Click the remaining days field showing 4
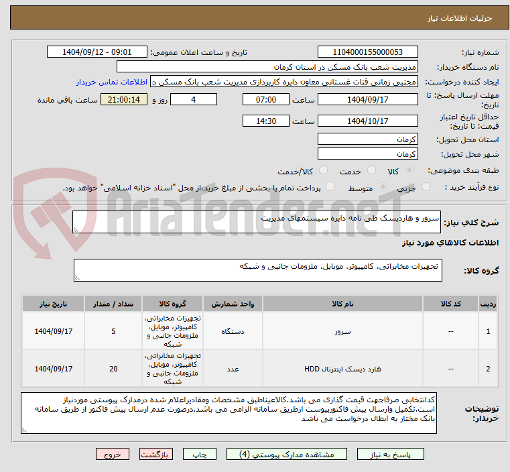 click(194, 99)
